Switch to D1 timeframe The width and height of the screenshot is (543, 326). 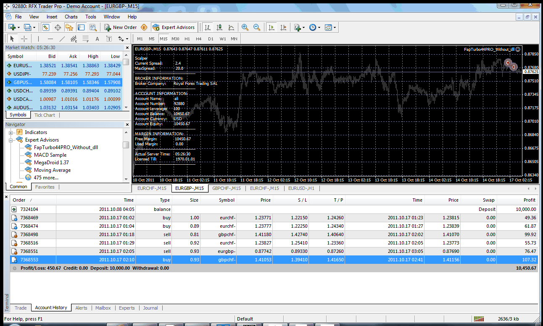(211, 39)
